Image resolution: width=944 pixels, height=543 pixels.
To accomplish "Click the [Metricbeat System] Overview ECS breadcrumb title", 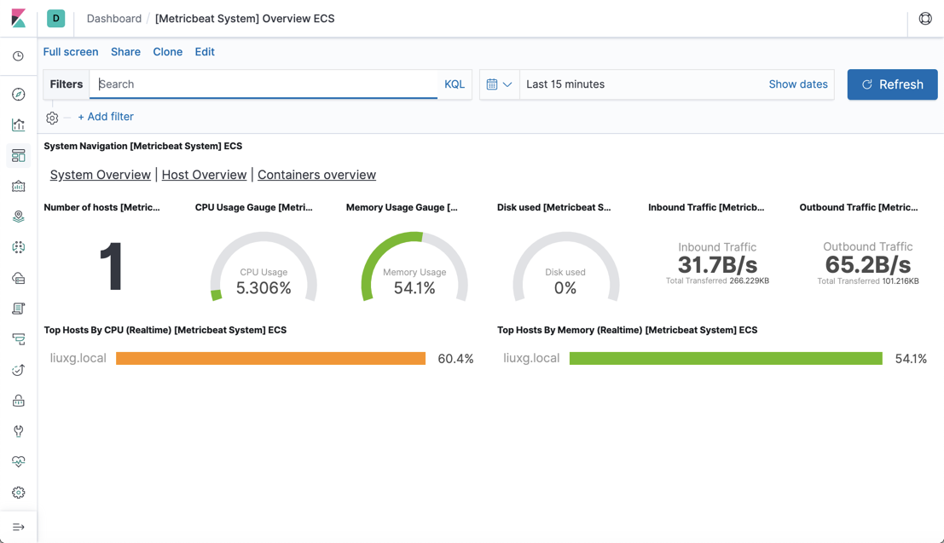I will [245, 19].
